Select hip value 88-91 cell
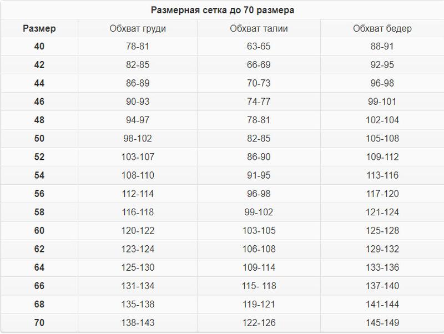 click(x=382, y=47)
